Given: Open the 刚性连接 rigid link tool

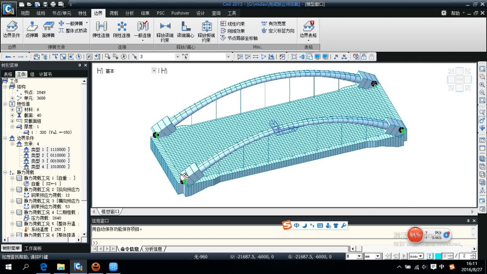Looking at the screenshot, I should click(x=122, y=29).
